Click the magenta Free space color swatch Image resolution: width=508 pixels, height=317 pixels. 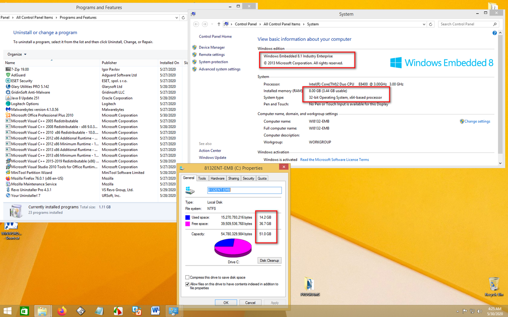coord(187,224)
